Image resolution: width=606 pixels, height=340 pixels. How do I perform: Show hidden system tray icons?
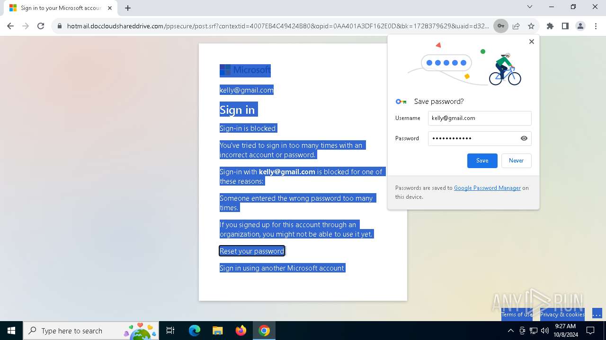point(510,331)
